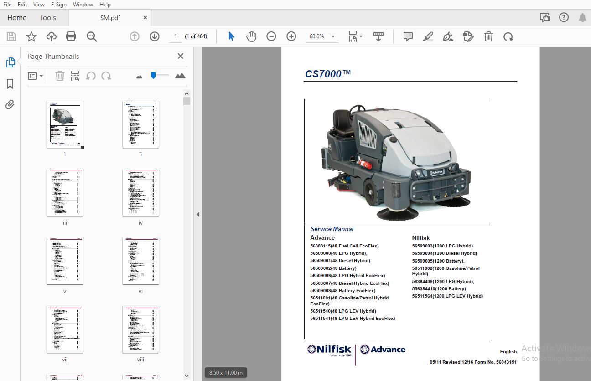Open the sign document pen tool
Viewport: 591px width, 381px height.
coord(448,36)
